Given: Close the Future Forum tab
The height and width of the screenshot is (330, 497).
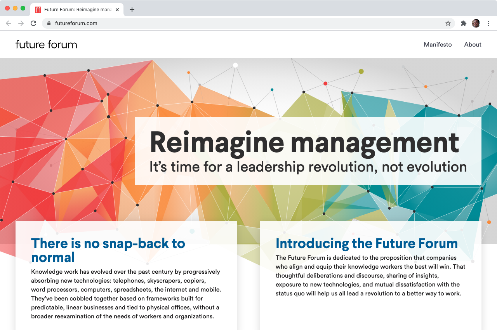Looking at the screenshot, I should click(x=117, y=9).
